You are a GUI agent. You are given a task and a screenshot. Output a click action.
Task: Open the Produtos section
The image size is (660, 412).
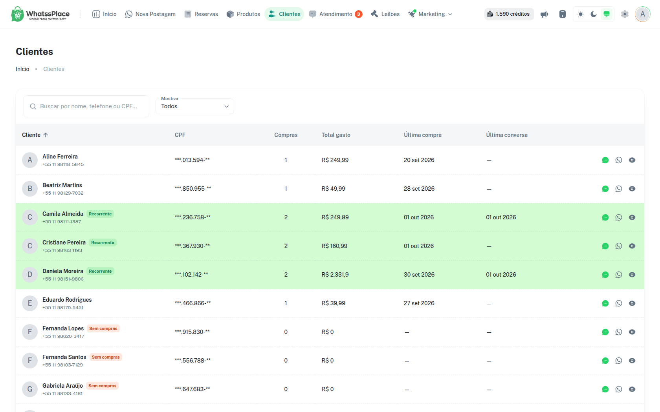(x=243, y=14)
